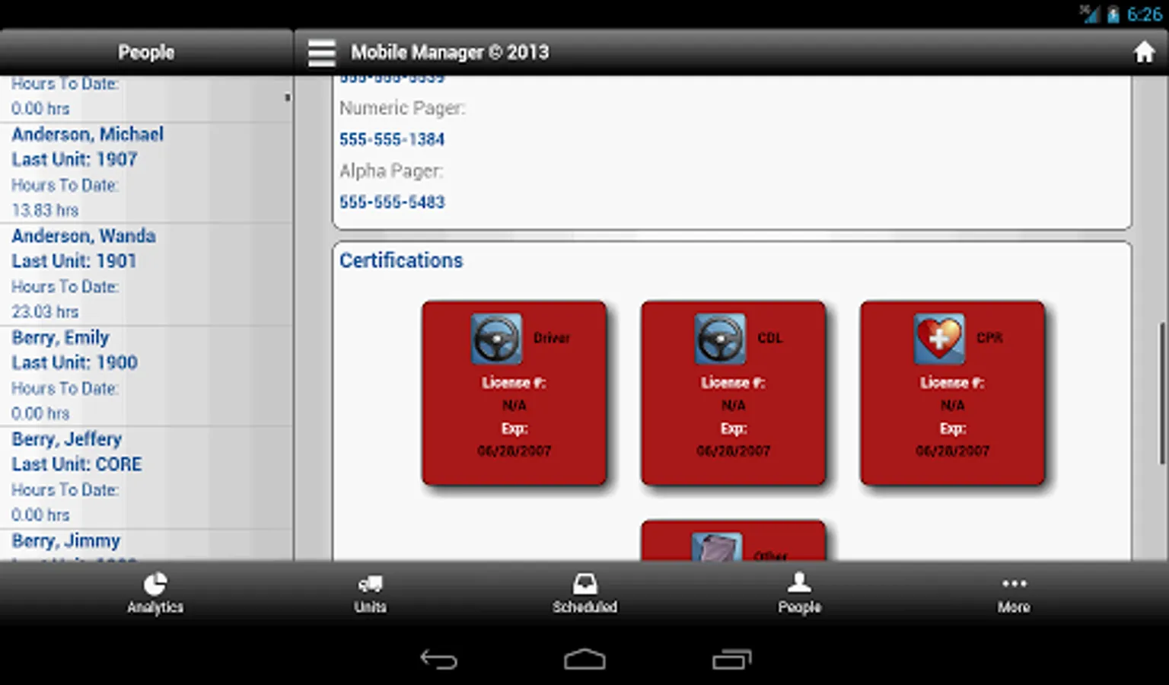This screenshot has width=1169, height=685.
Task: Click the Mobile Manager © 2013 title
Action: (450, 53)
